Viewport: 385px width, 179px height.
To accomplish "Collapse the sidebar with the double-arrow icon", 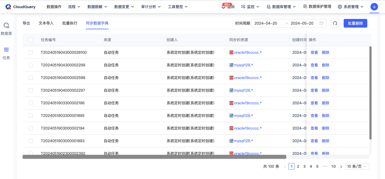I will pos(7,13).
